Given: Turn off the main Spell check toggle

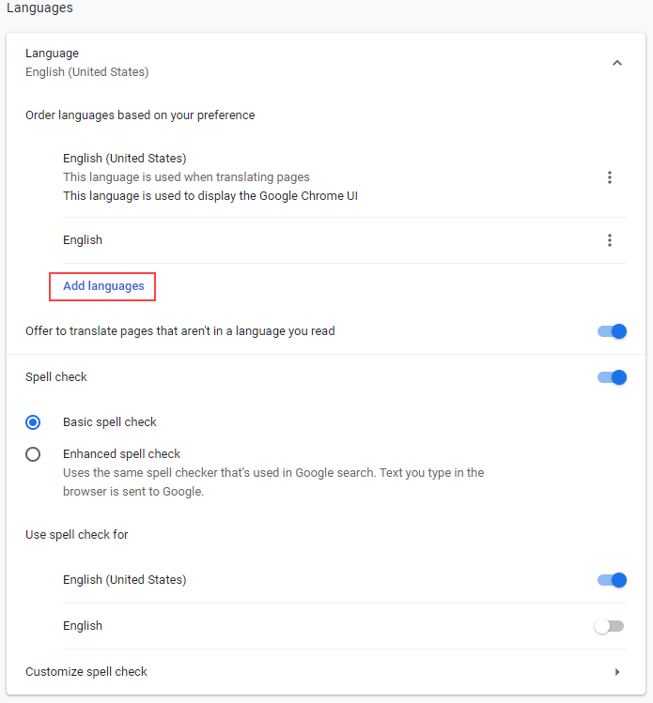Looking at the screenshot, I should 612,377.
